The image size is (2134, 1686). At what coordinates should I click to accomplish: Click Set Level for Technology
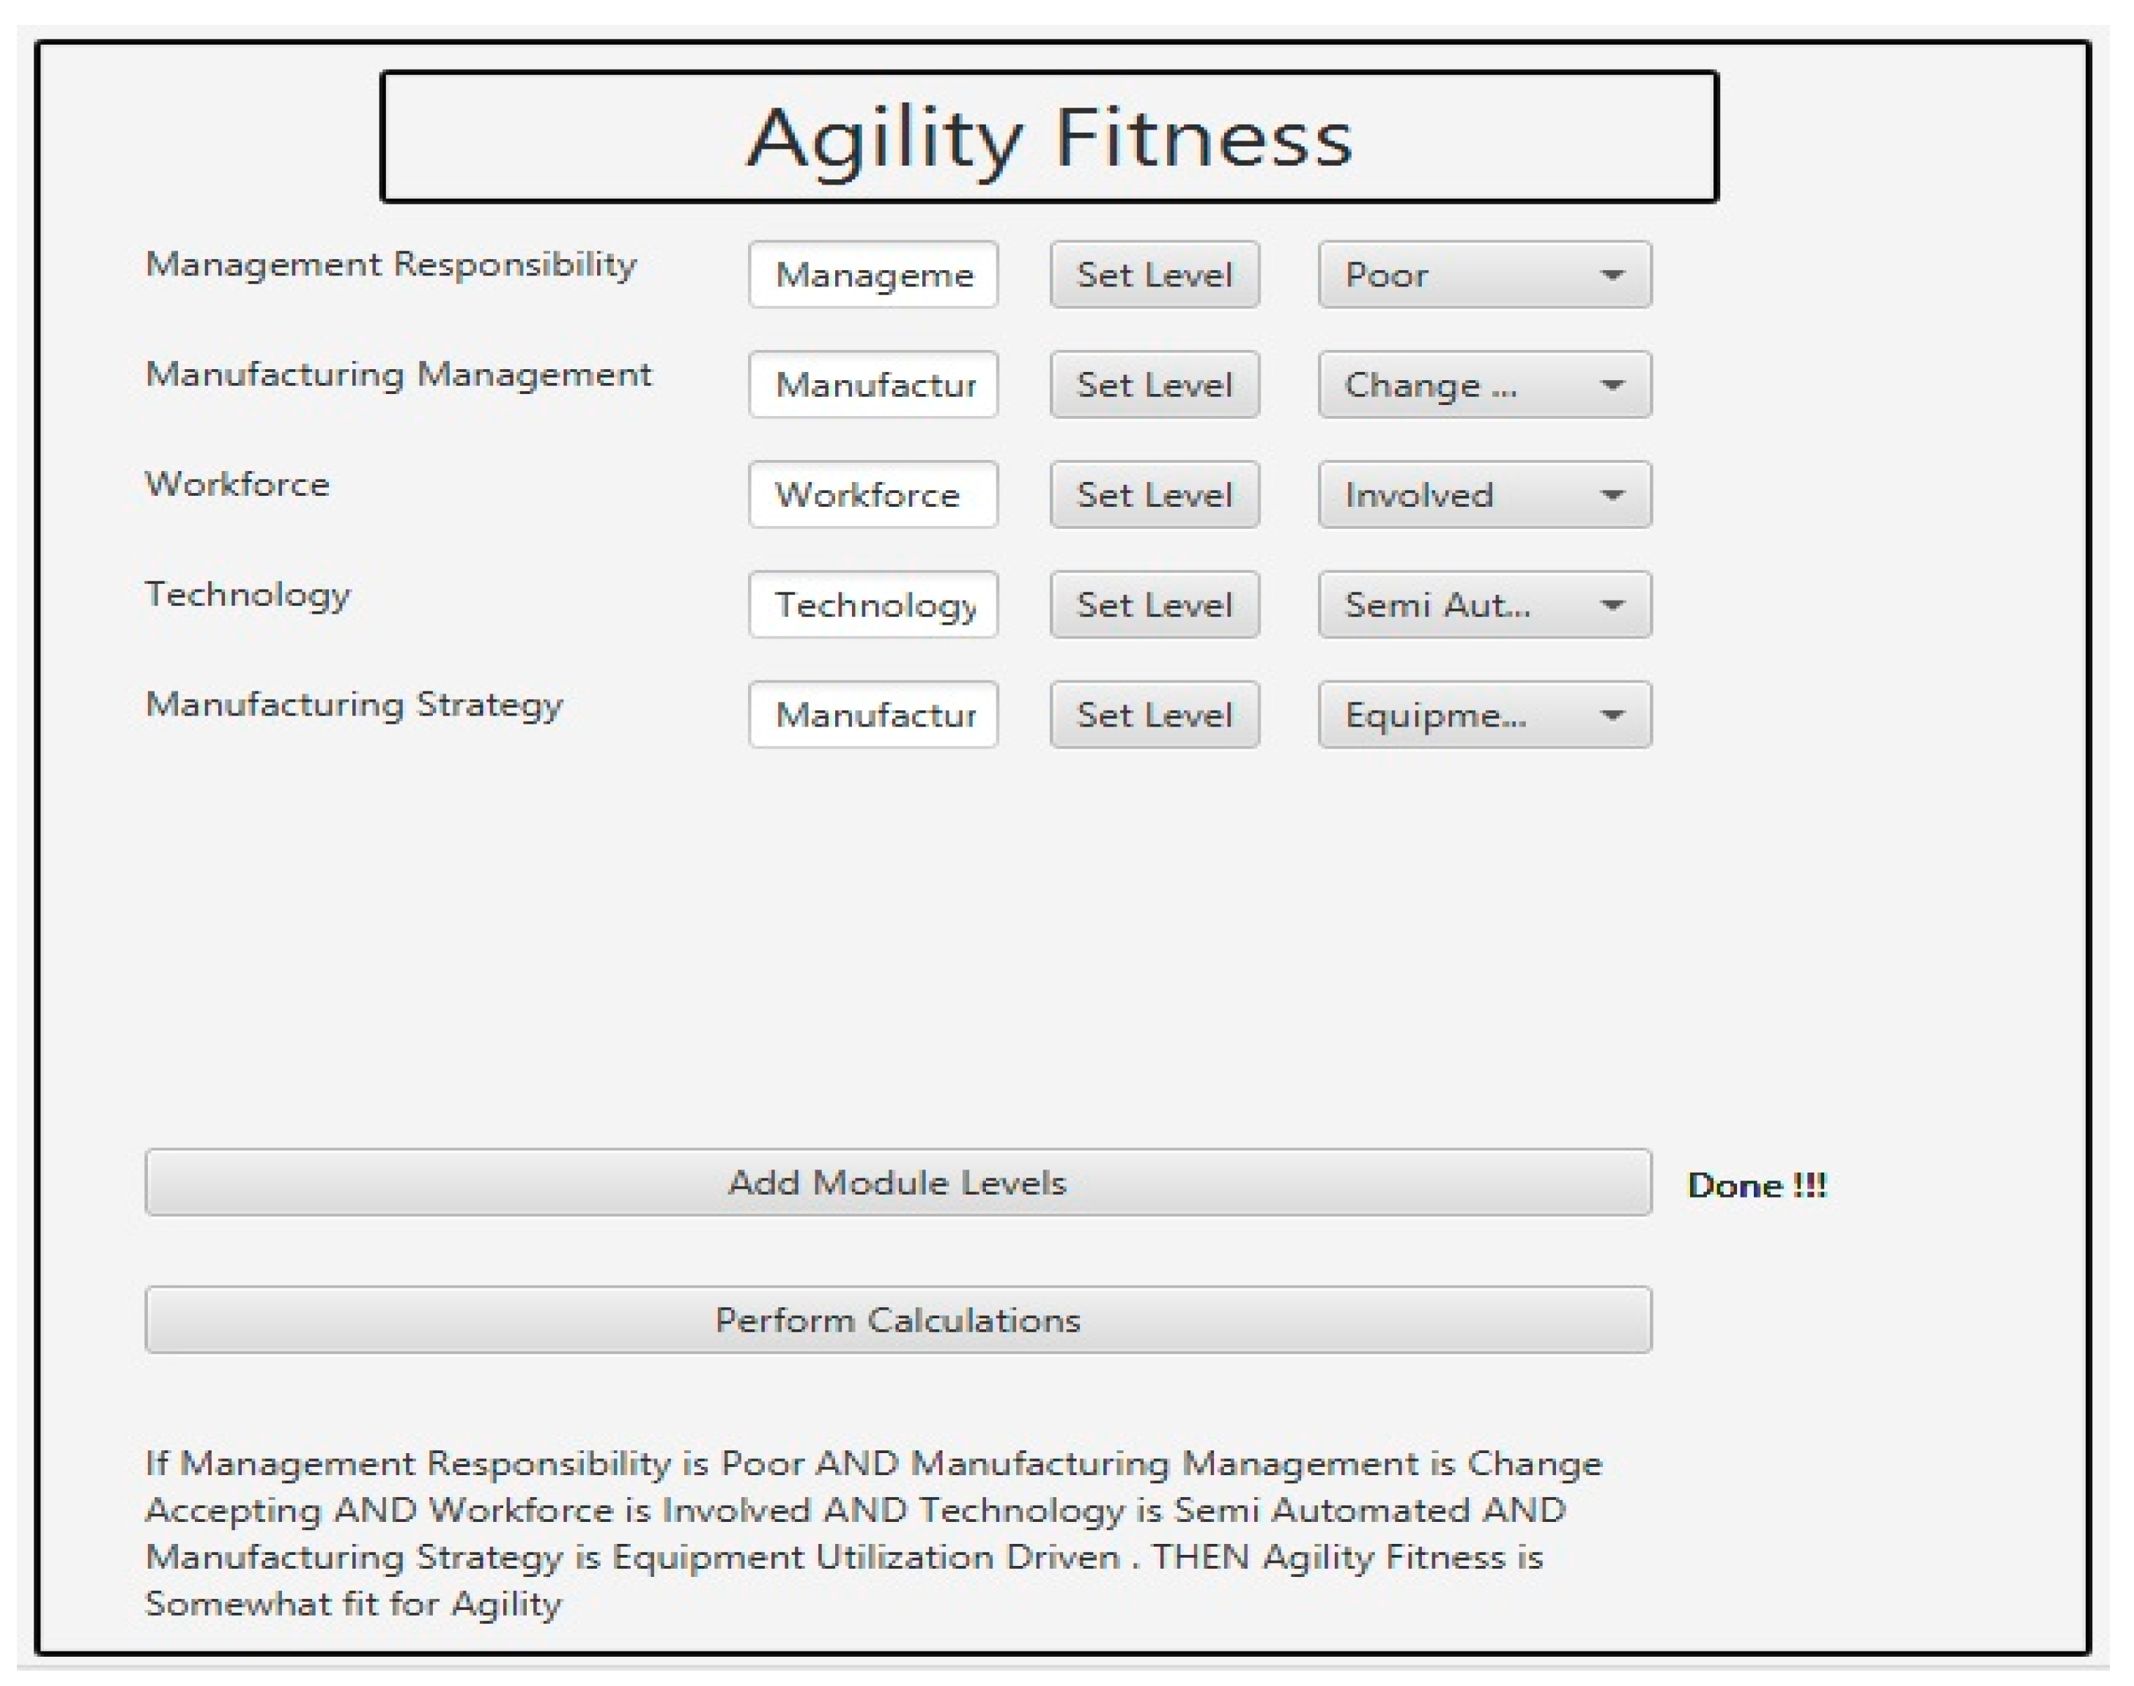[1153, 604]
